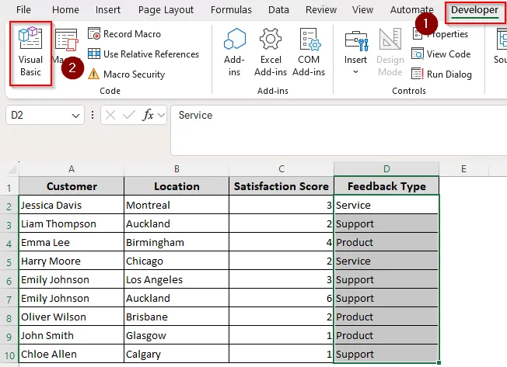Select the Chloe Allen cell
The image size is (507, 367).
click(72, 354)
